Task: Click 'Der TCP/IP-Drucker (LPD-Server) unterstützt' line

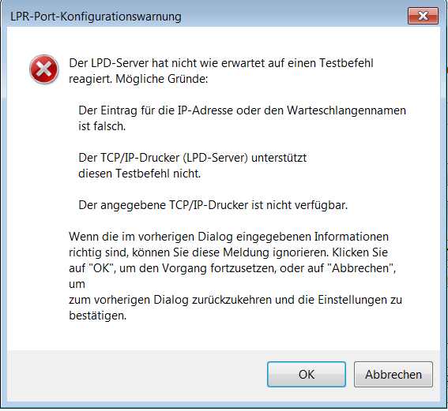Action: (x=193, y=158)
